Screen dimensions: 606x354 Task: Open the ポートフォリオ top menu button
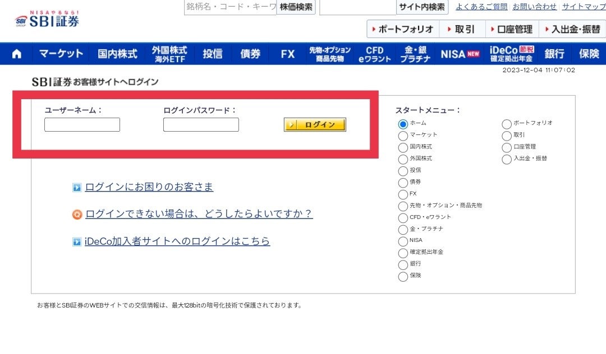coord(402,29)
